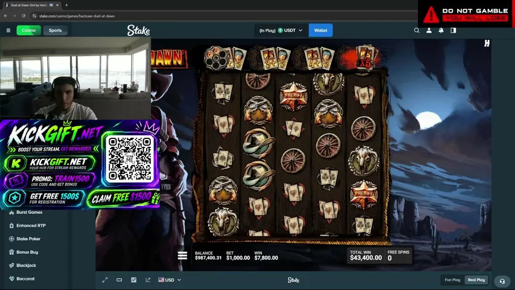Click the balance value $987,400.31
Screen dimensions: 515x290
[x=208, y=258]
